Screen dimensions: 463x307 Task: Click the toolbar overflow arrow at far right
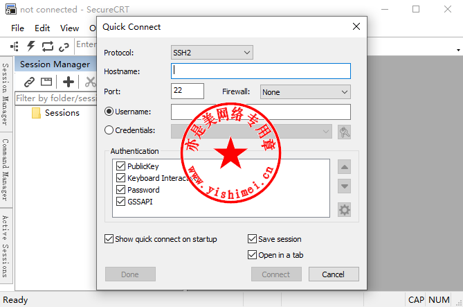[x=458, y=50]
